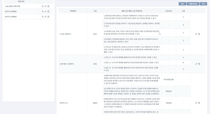210x114 pixels.
Task: Click the 수준/점수 column header
Action: tap(169, 11)
